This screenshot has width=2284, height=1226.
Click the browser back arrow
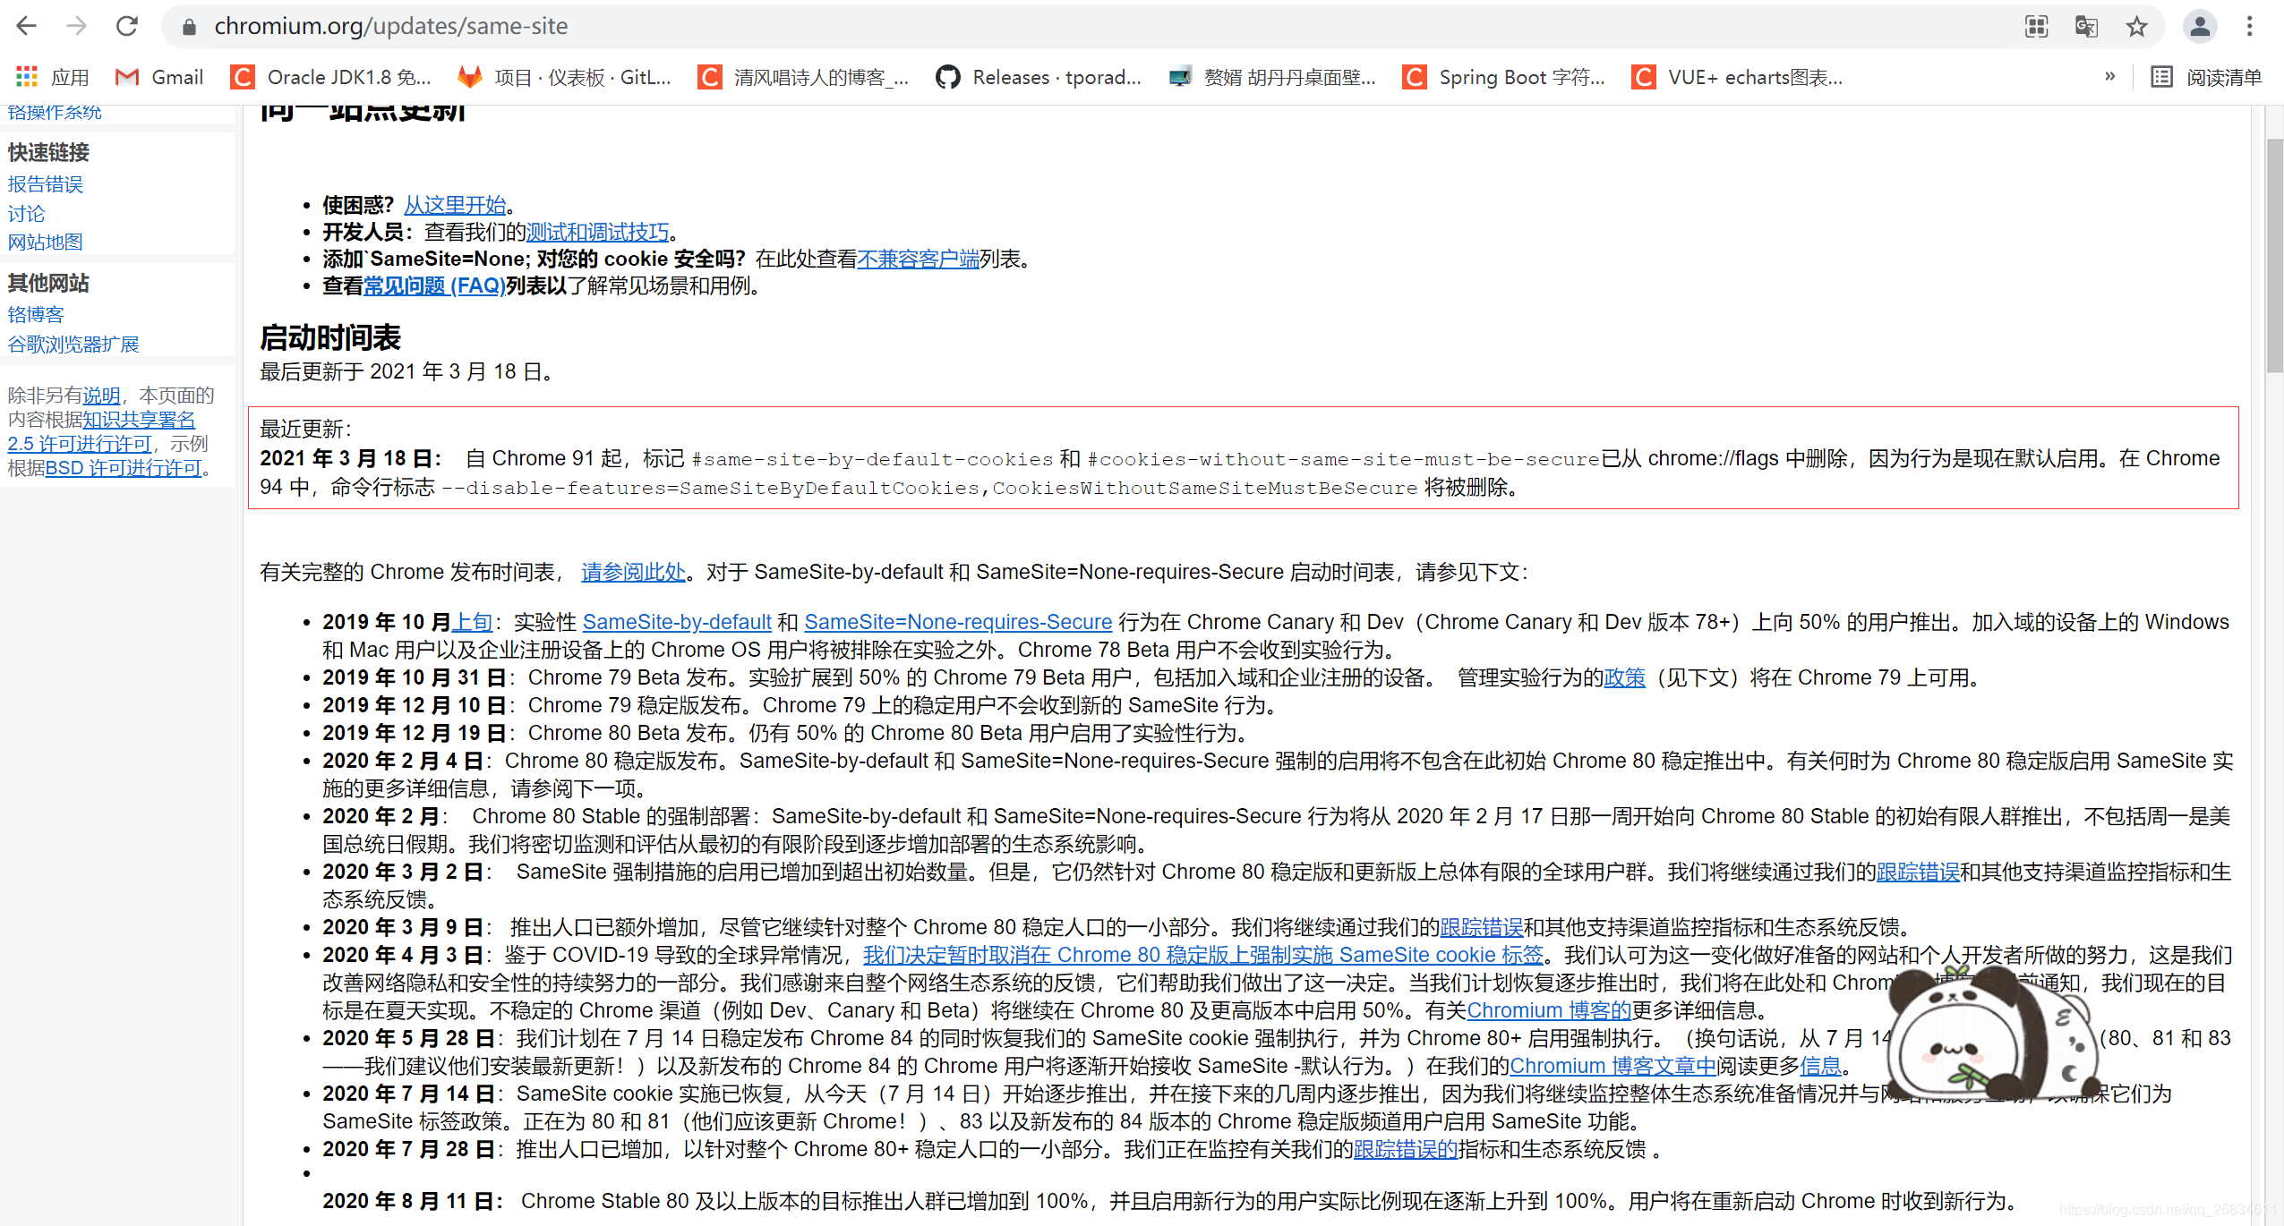coord(27,26)
